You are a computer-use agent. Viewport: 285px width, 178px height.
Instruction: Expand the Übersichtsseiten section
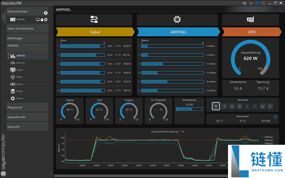pyautogui.click(x=27, y=11)
